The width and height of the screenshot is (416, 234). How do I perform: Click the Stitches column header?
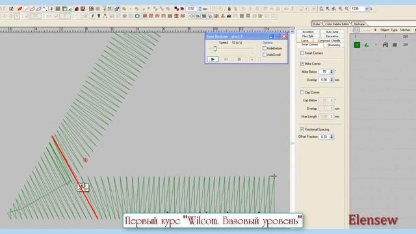coord(405,30)
